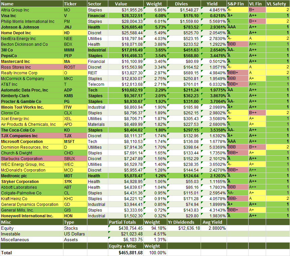Select McCormick & Company name cell
The image size is (290, 256).
pyautogui.click(x=32, y=79)
